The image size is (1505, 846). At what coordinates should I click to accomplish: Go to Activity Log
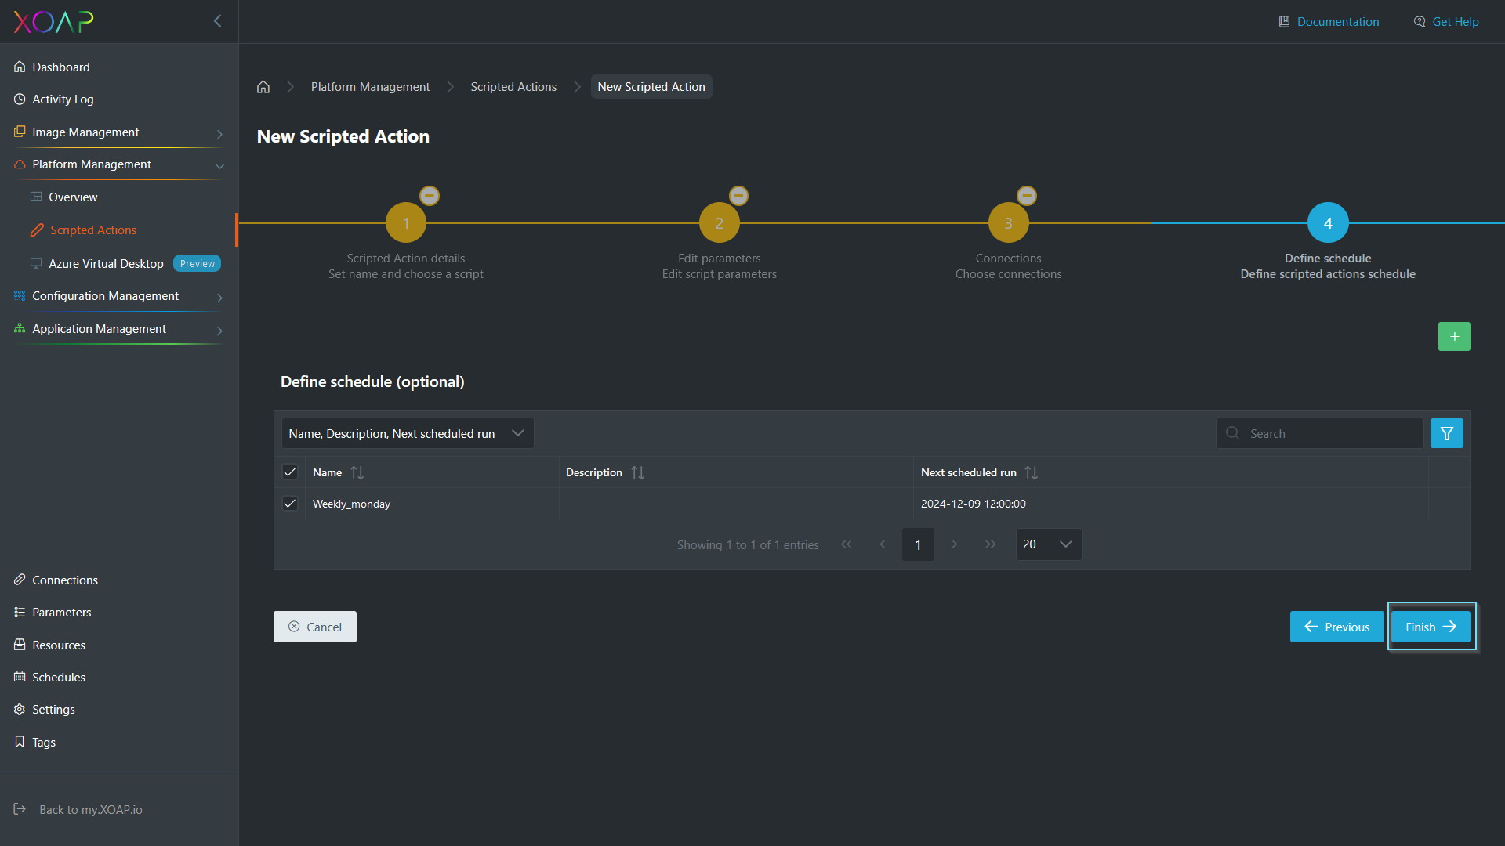(63, 99)
